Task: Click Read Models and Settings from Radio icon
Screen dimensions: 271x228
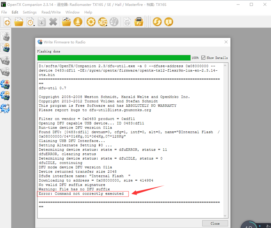Action: pyautogui.click(x=5, y=48)
